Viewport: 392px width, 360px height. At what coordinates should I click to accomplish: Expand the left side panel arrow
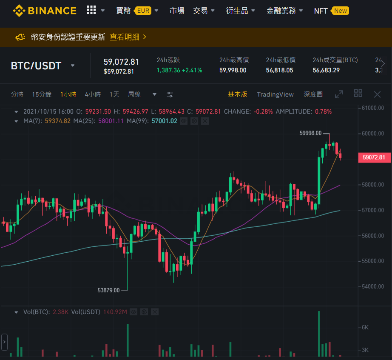tap(4, 342)
